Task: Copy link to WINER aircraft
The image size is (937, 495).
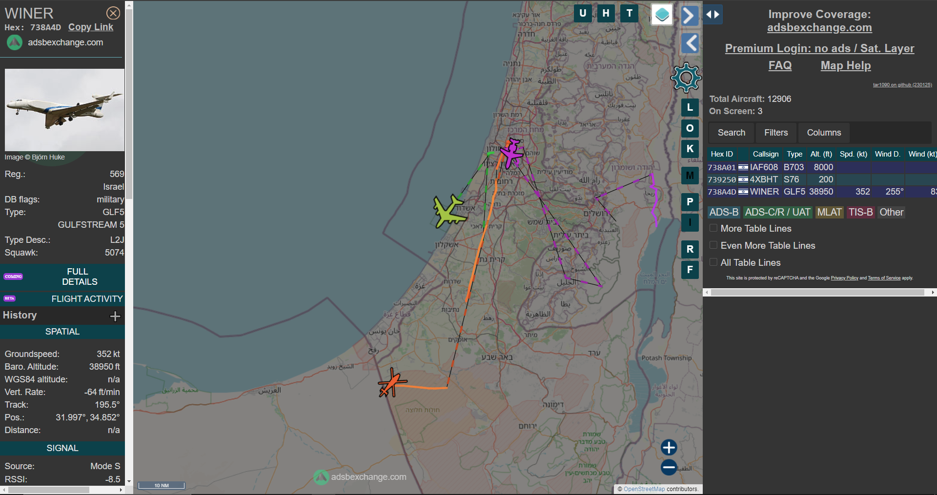Action: point(91,27)
